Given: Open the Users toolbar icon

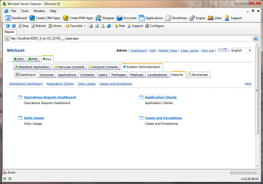Looking at the screenshot, I should click(211, 18).
